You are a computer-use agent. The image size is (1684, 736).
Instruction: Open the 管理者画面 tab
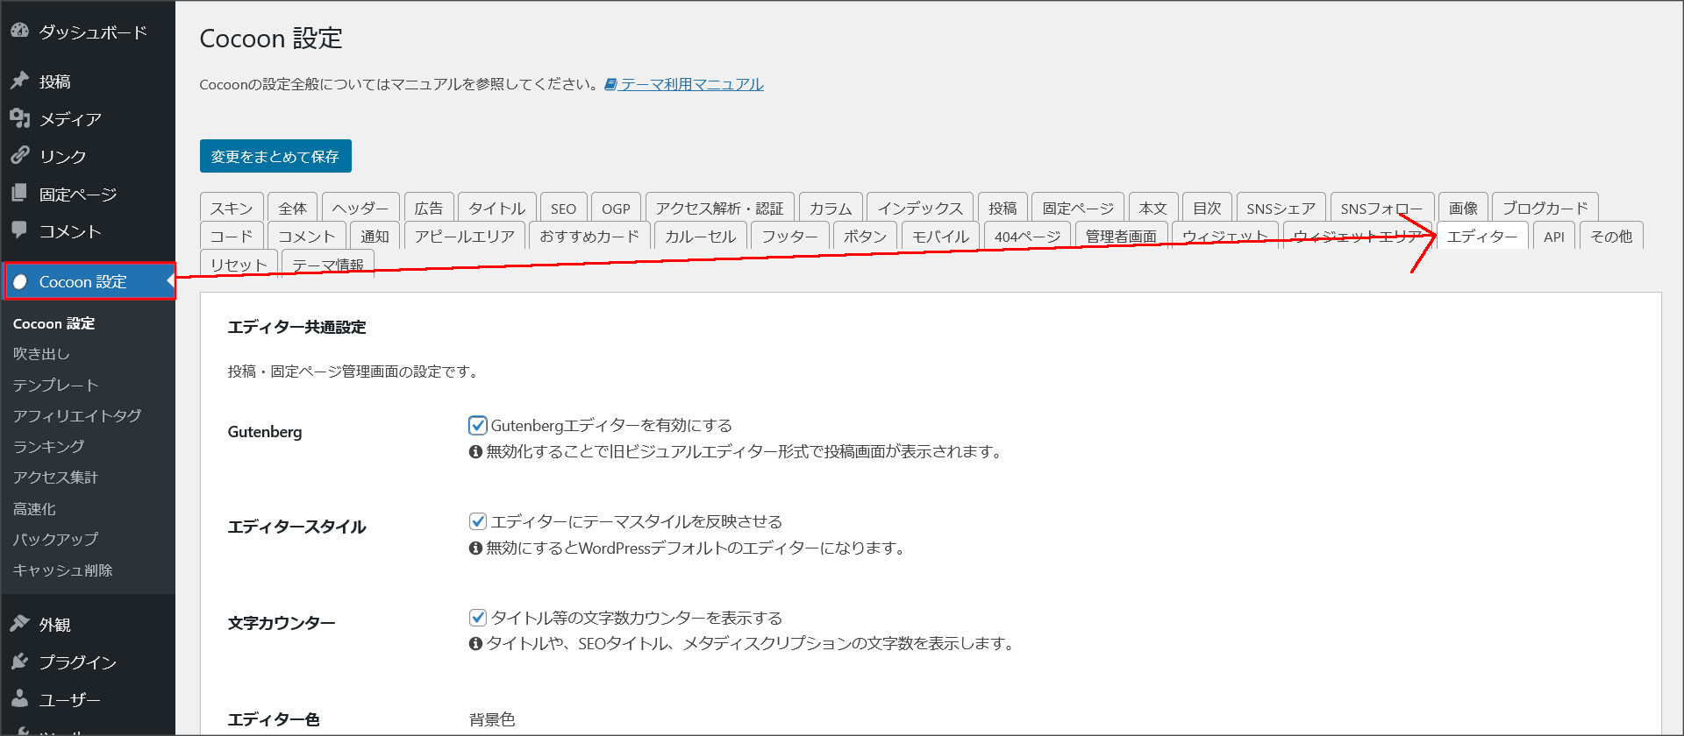click(x=1121, y=236)
